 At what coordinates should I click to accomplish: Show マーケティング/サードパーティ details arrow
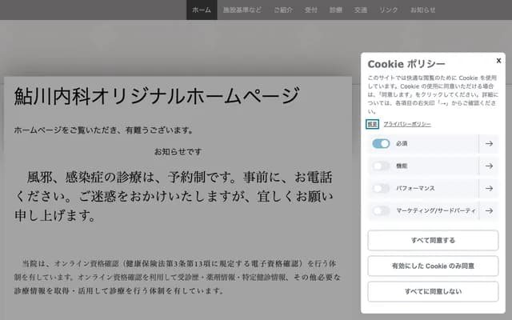tap(488, 210)
